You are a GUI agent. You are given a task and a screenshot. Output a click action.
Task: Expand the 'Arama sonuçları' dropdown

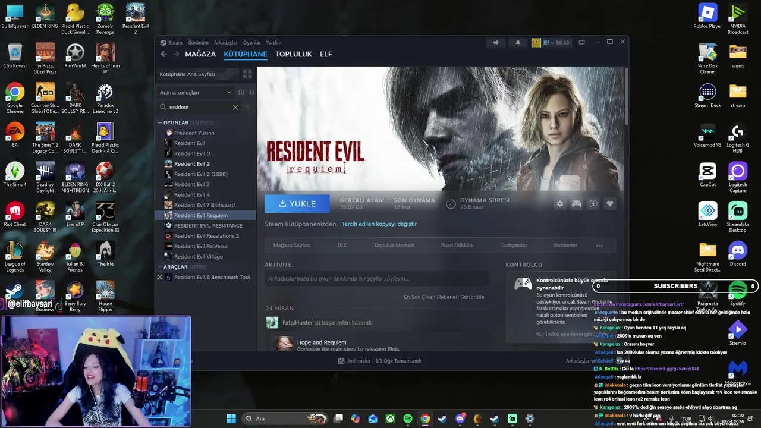coord(196,92)
